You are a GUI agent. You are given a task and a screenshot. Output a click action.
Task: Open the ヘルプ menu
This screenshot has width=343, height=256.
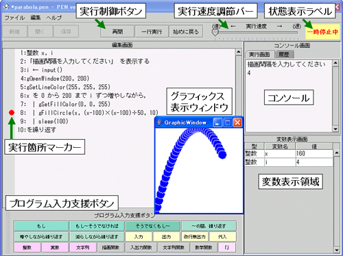tap(54, 18)
